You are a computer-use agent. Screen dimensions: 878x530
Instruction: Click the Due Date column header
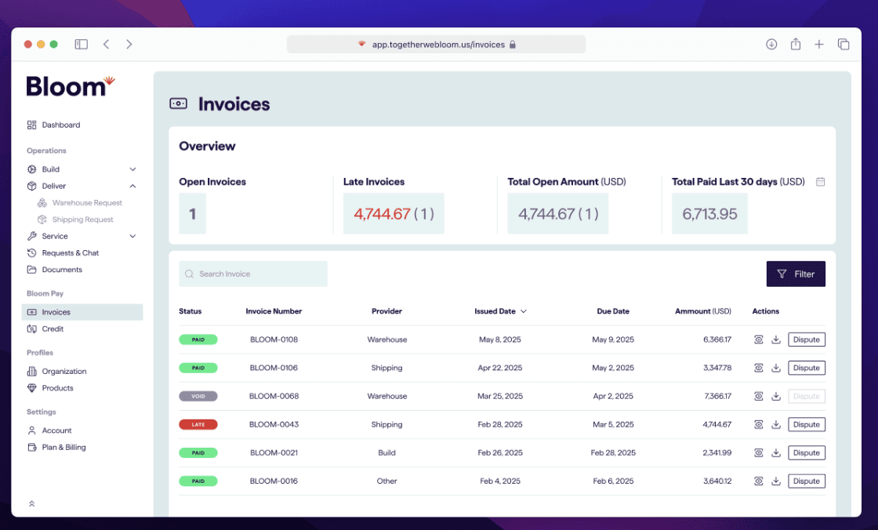pos(613,311)
